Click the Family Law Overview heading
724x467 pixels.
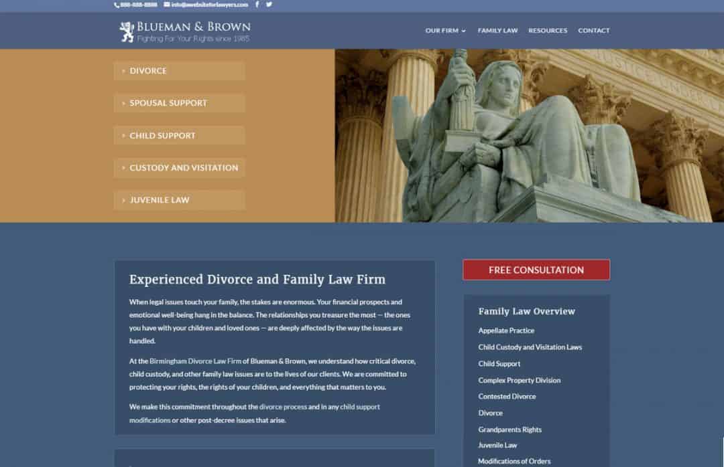526,311
